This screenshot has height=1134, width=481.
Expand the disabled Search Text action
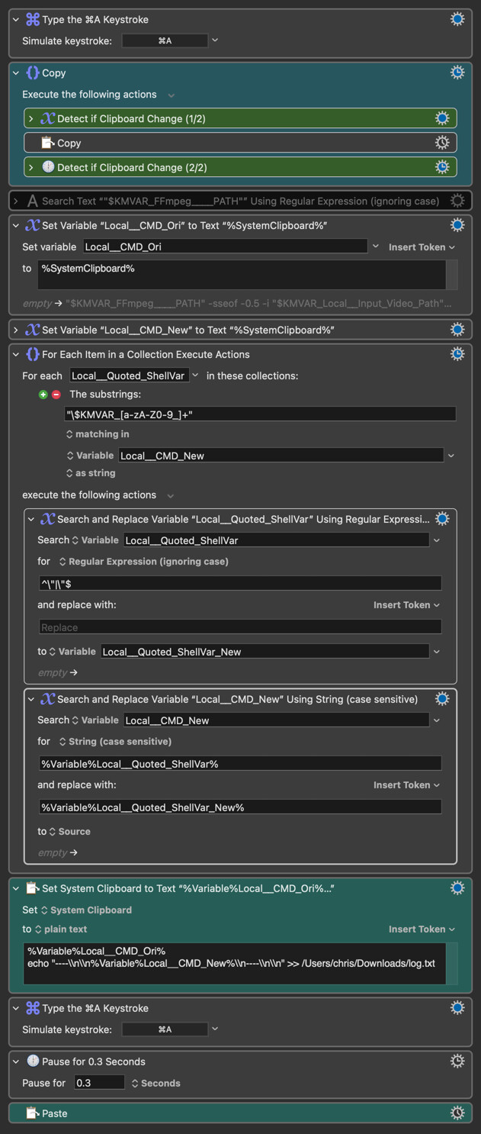pyautogui.click(x=16, y=201)
